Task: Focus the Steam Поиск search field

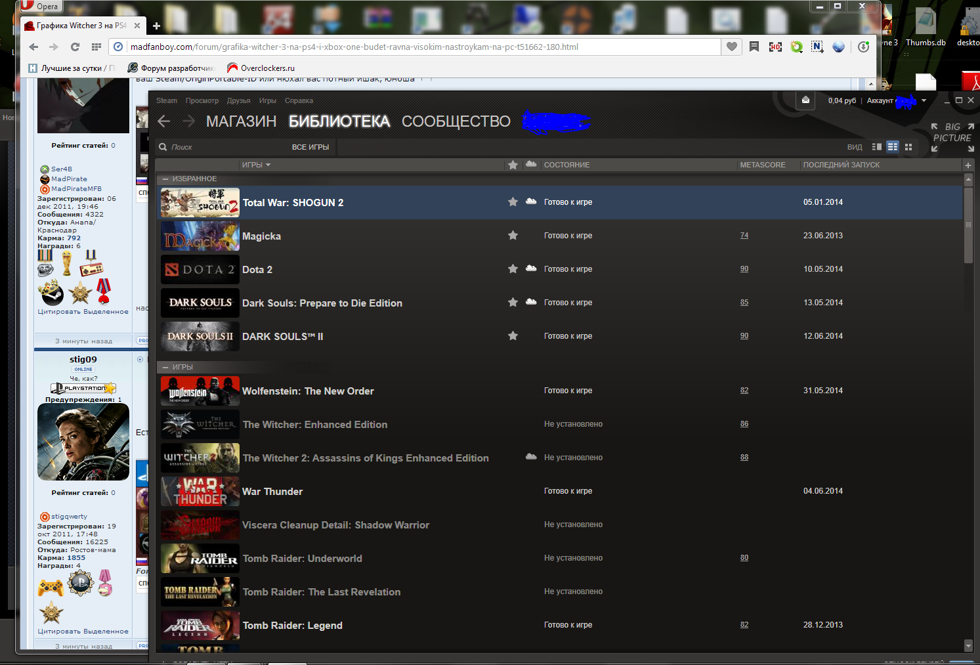Action: (x=223, y=147)
